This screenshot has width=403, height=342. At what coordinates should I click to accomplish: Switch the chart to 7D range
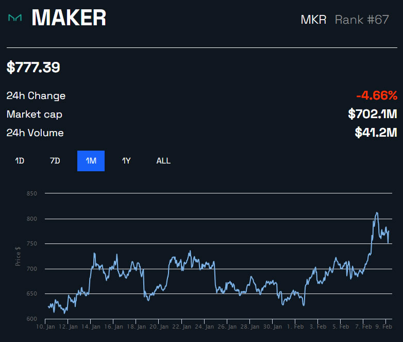[x=55, y=161]
